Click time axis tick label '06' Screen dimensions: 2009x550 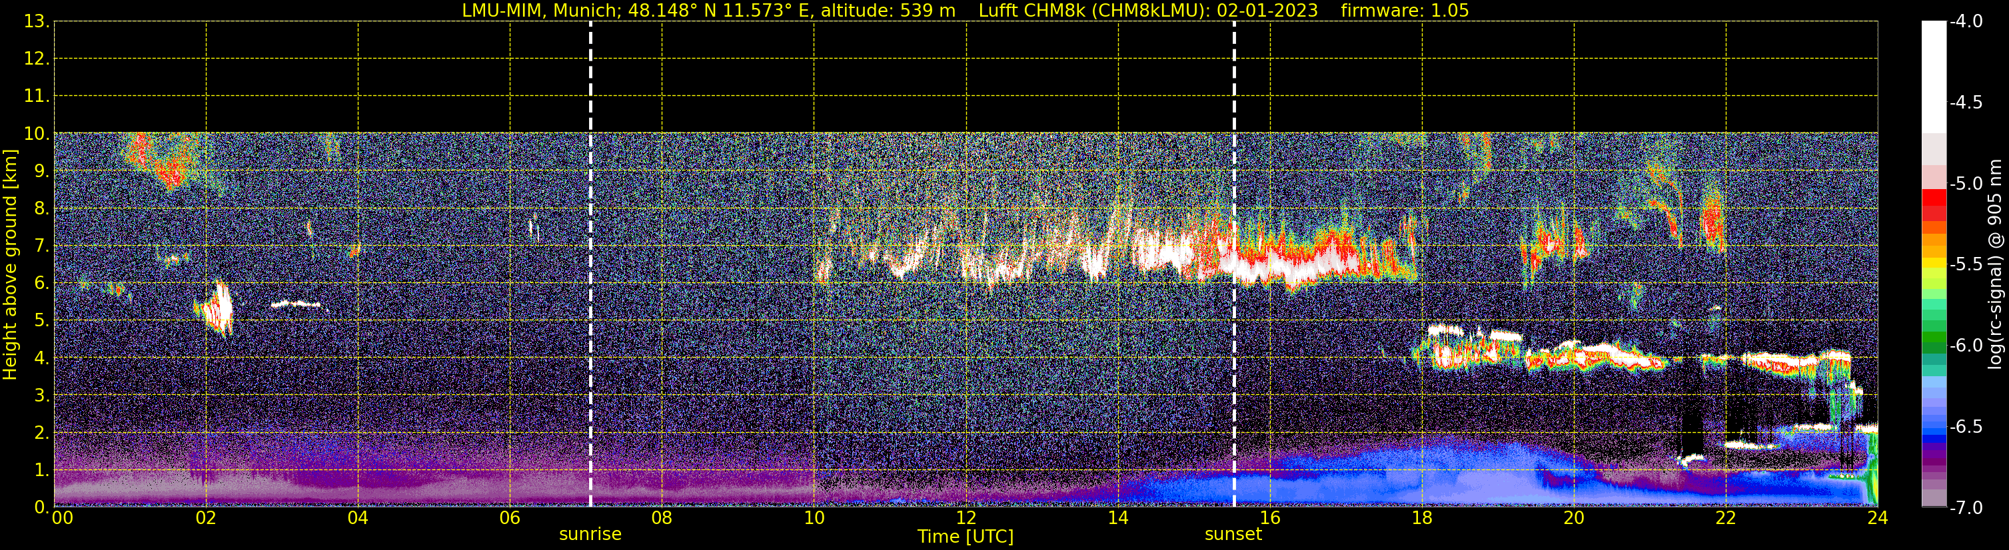pyautogui.click(x=510, y=518)
